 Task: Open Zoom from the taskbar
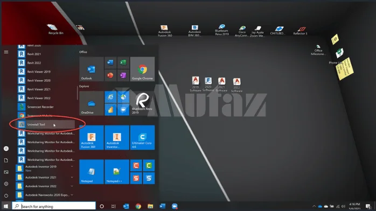pyautogui.click(x=175, y=206)
